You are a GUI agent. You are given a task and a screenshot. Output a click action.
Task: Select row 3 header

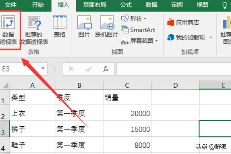[x=5, y=129]
